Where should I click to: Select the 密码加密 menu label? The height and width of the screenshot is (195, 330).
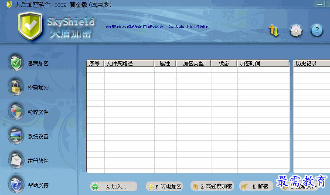click(38, 88)
